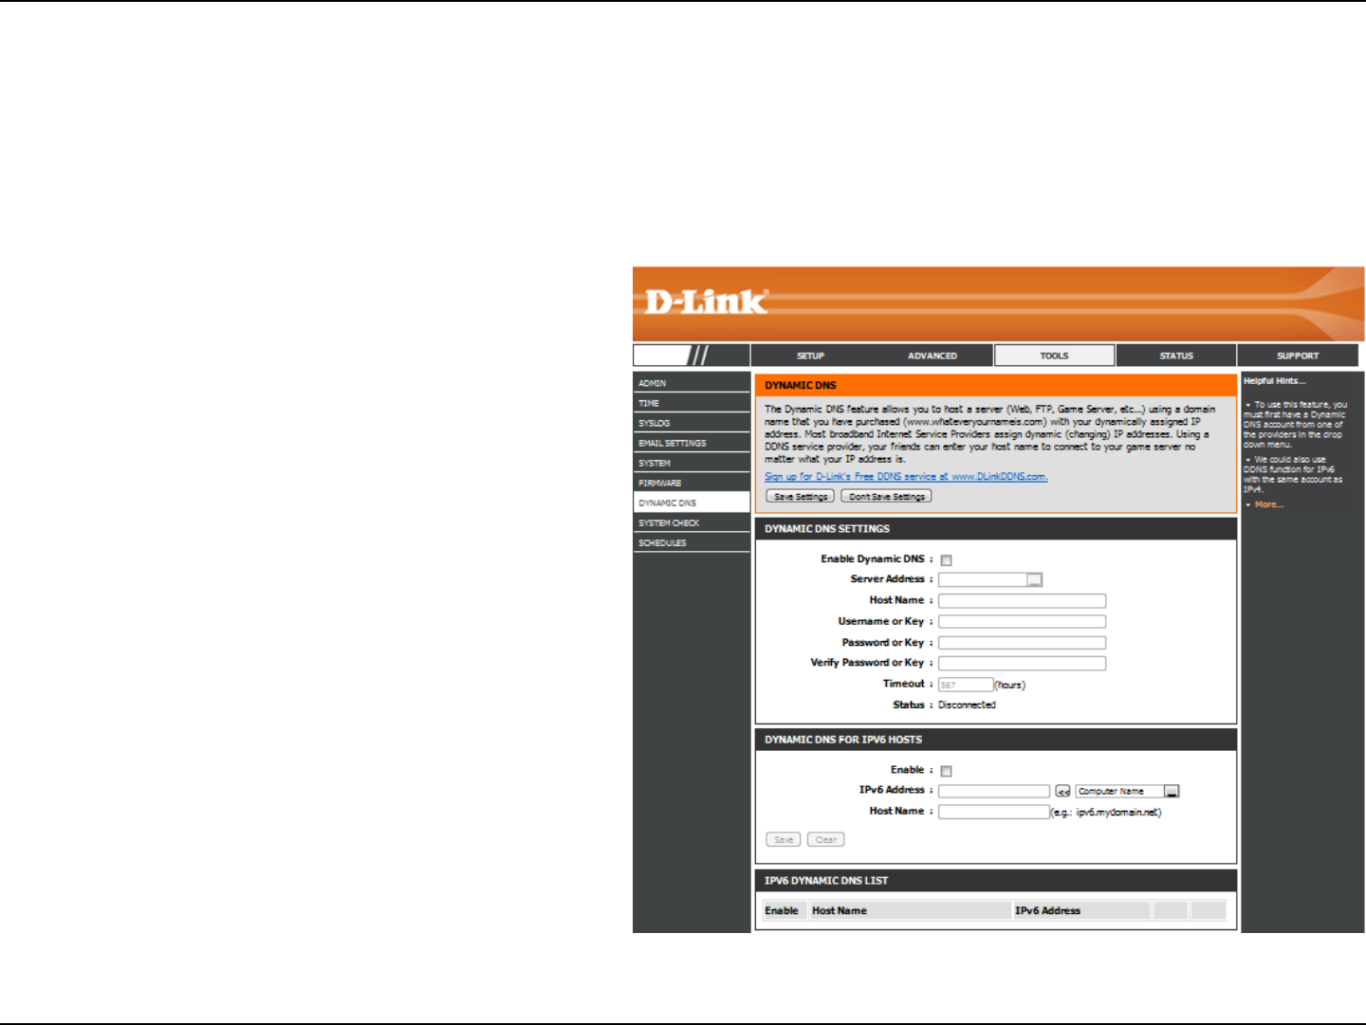Click the D-Link logo
Image resolution: width=1366 pixels, height=1025 pixels.
coord(706,302)
